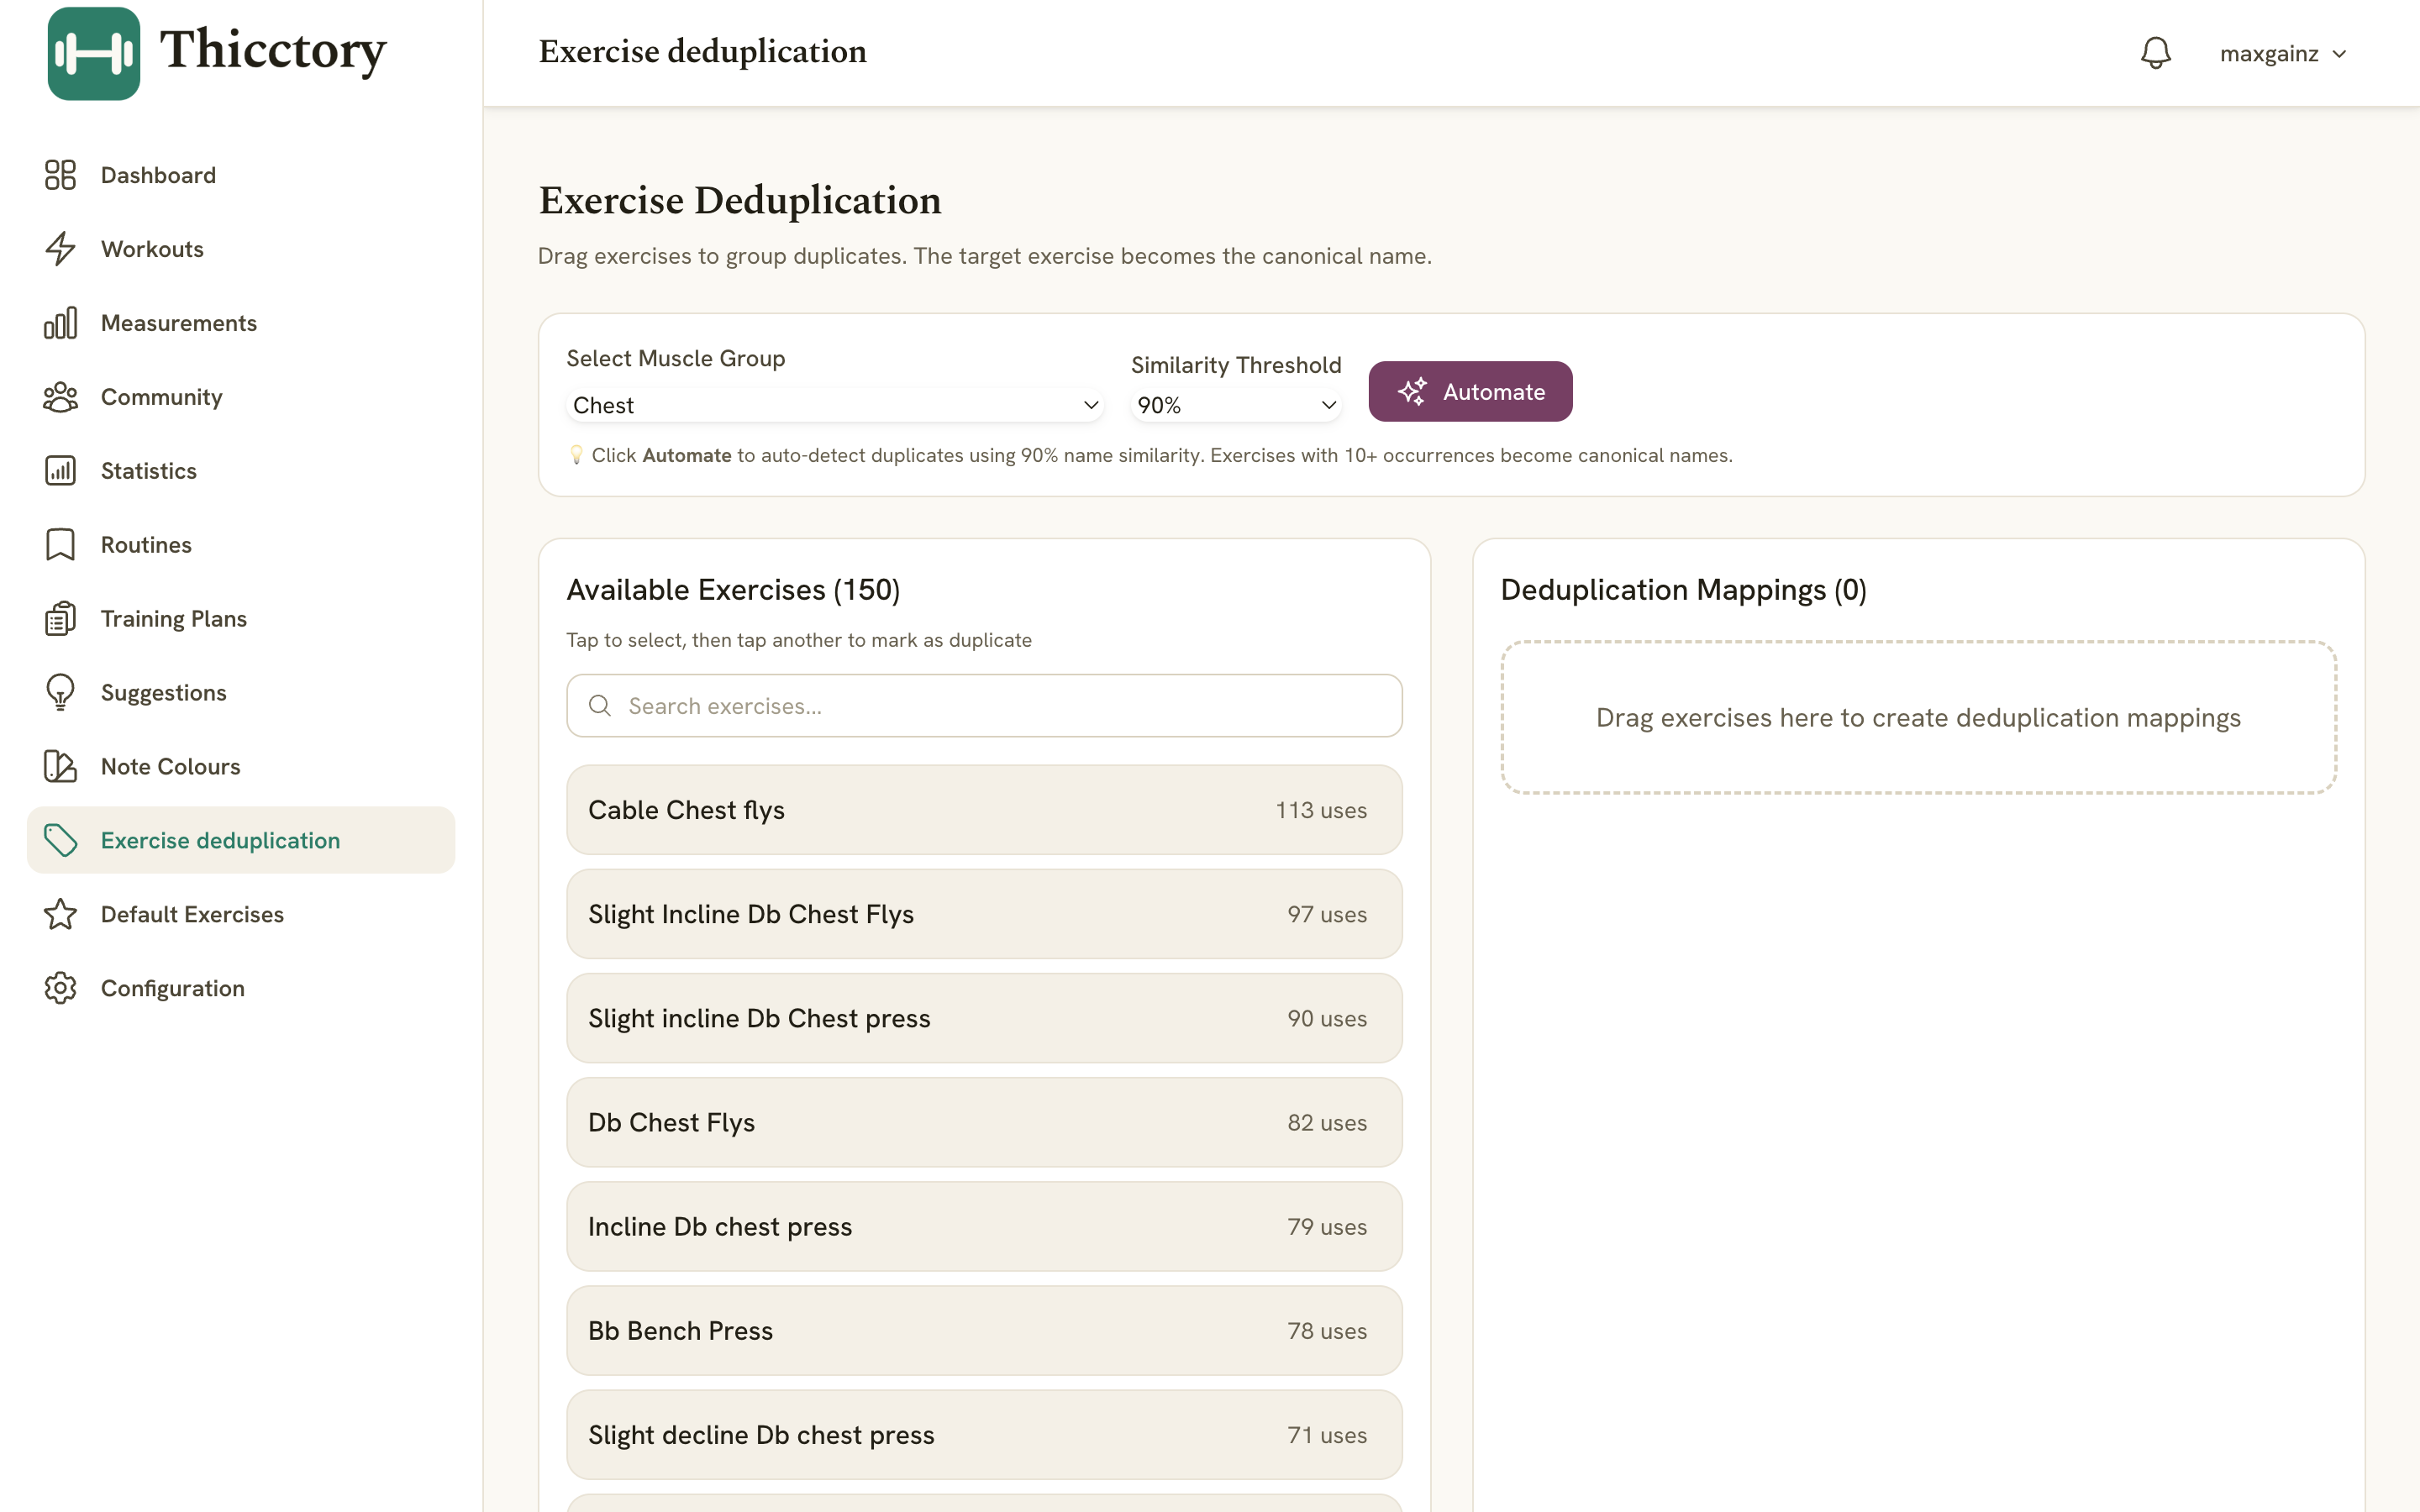This screenshot has height=1512, width=2420.
Task: Select Slight Incline Db Chest Flys
Action: coord(984,914)
